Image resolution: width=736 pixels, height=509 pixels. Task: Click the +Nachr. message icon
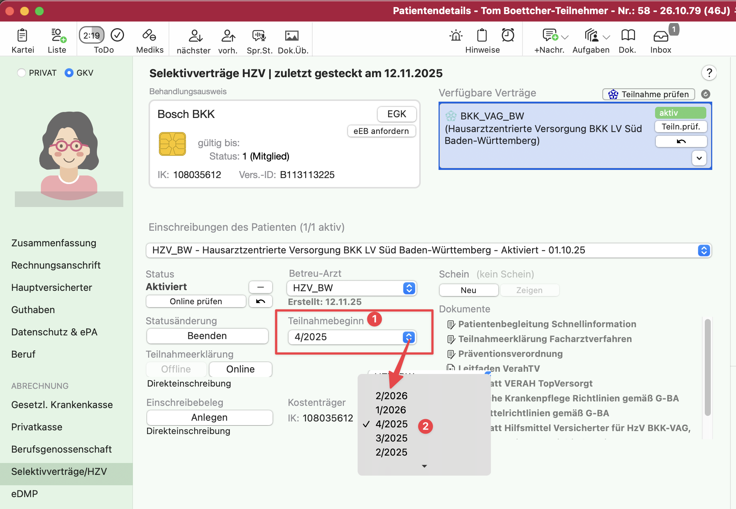(x=550, y=36)
